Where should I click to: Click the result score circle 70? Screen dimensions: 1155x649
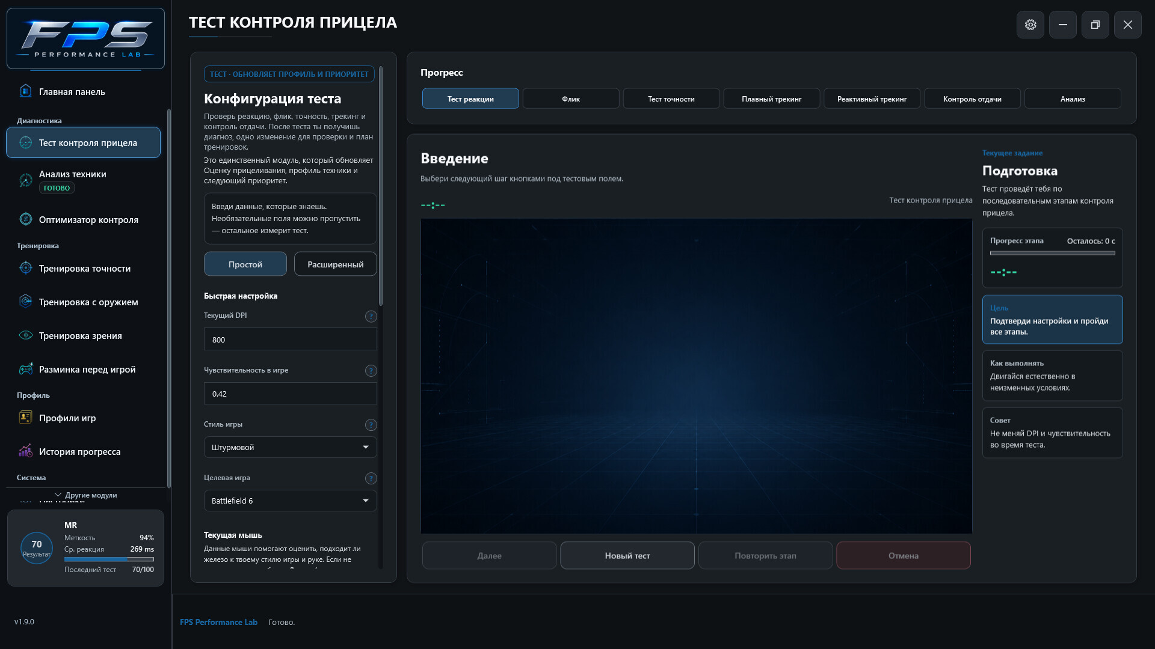pos(37,548)
